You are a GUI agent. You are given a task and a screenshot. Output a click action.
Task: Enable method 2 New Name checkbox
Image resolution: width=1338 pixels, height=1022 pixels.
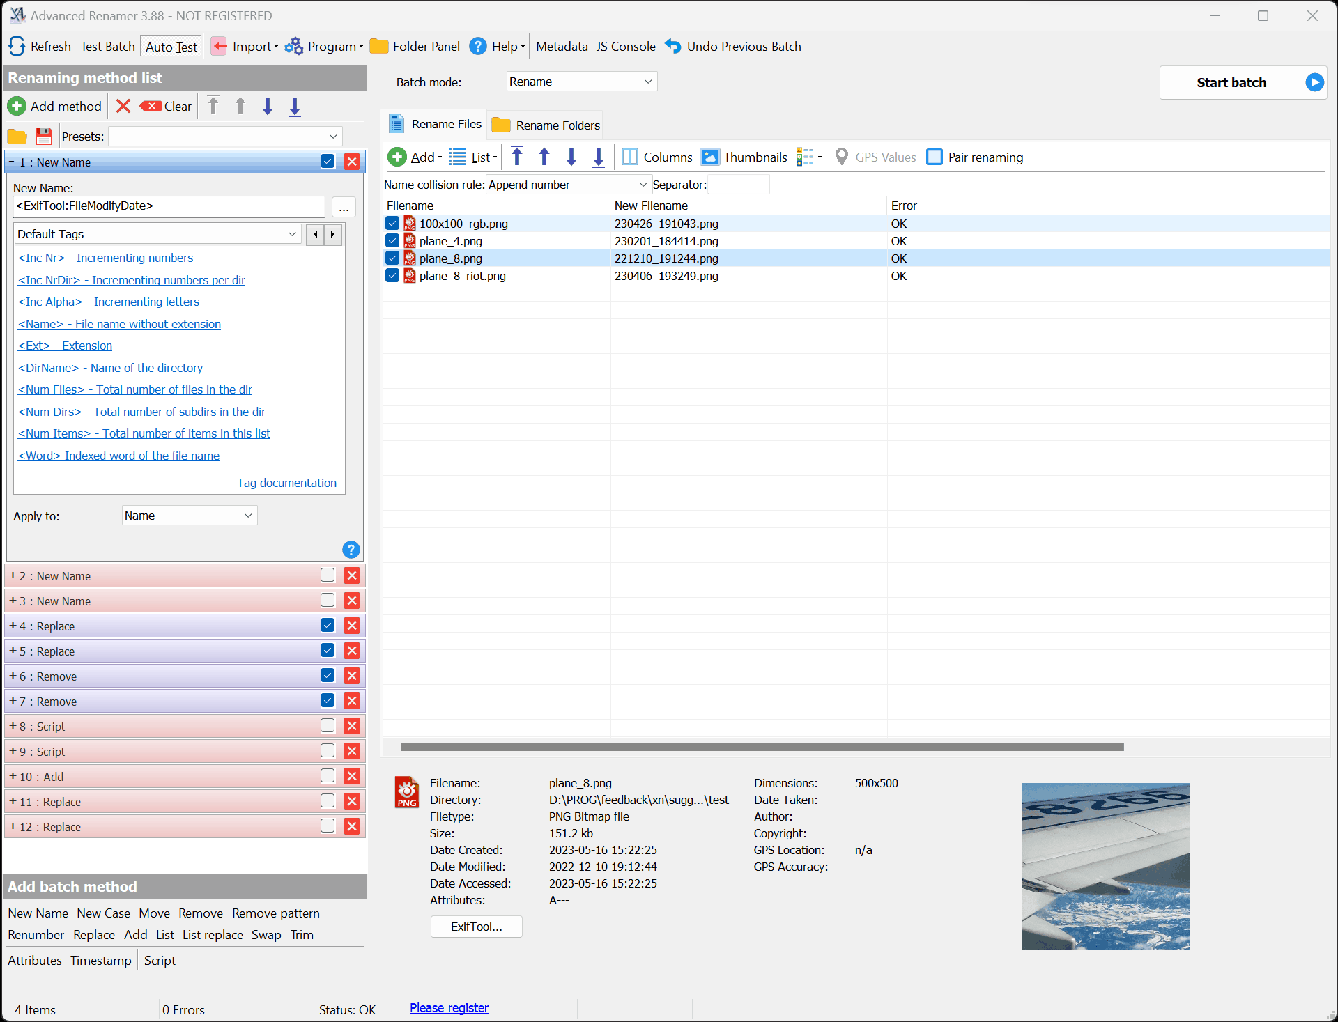[328, 575]
